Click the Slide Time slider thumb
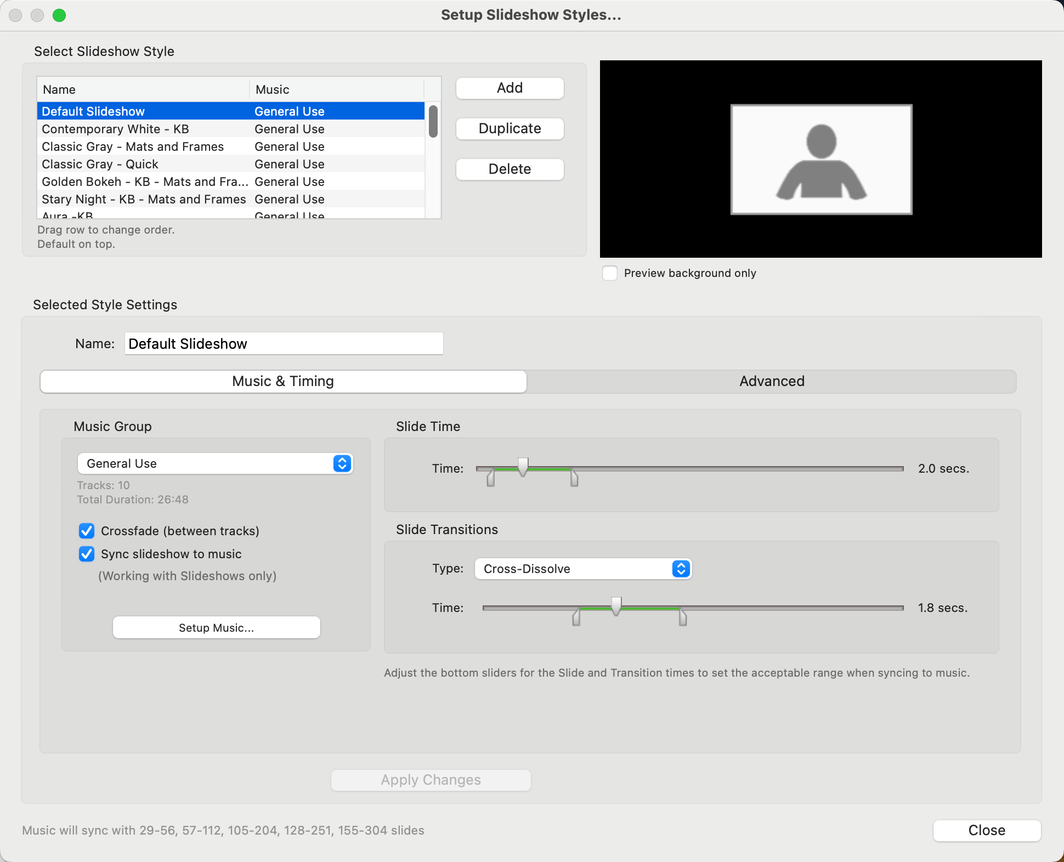The height and width of the screenshot is (862, 1064). coord(523,467)
